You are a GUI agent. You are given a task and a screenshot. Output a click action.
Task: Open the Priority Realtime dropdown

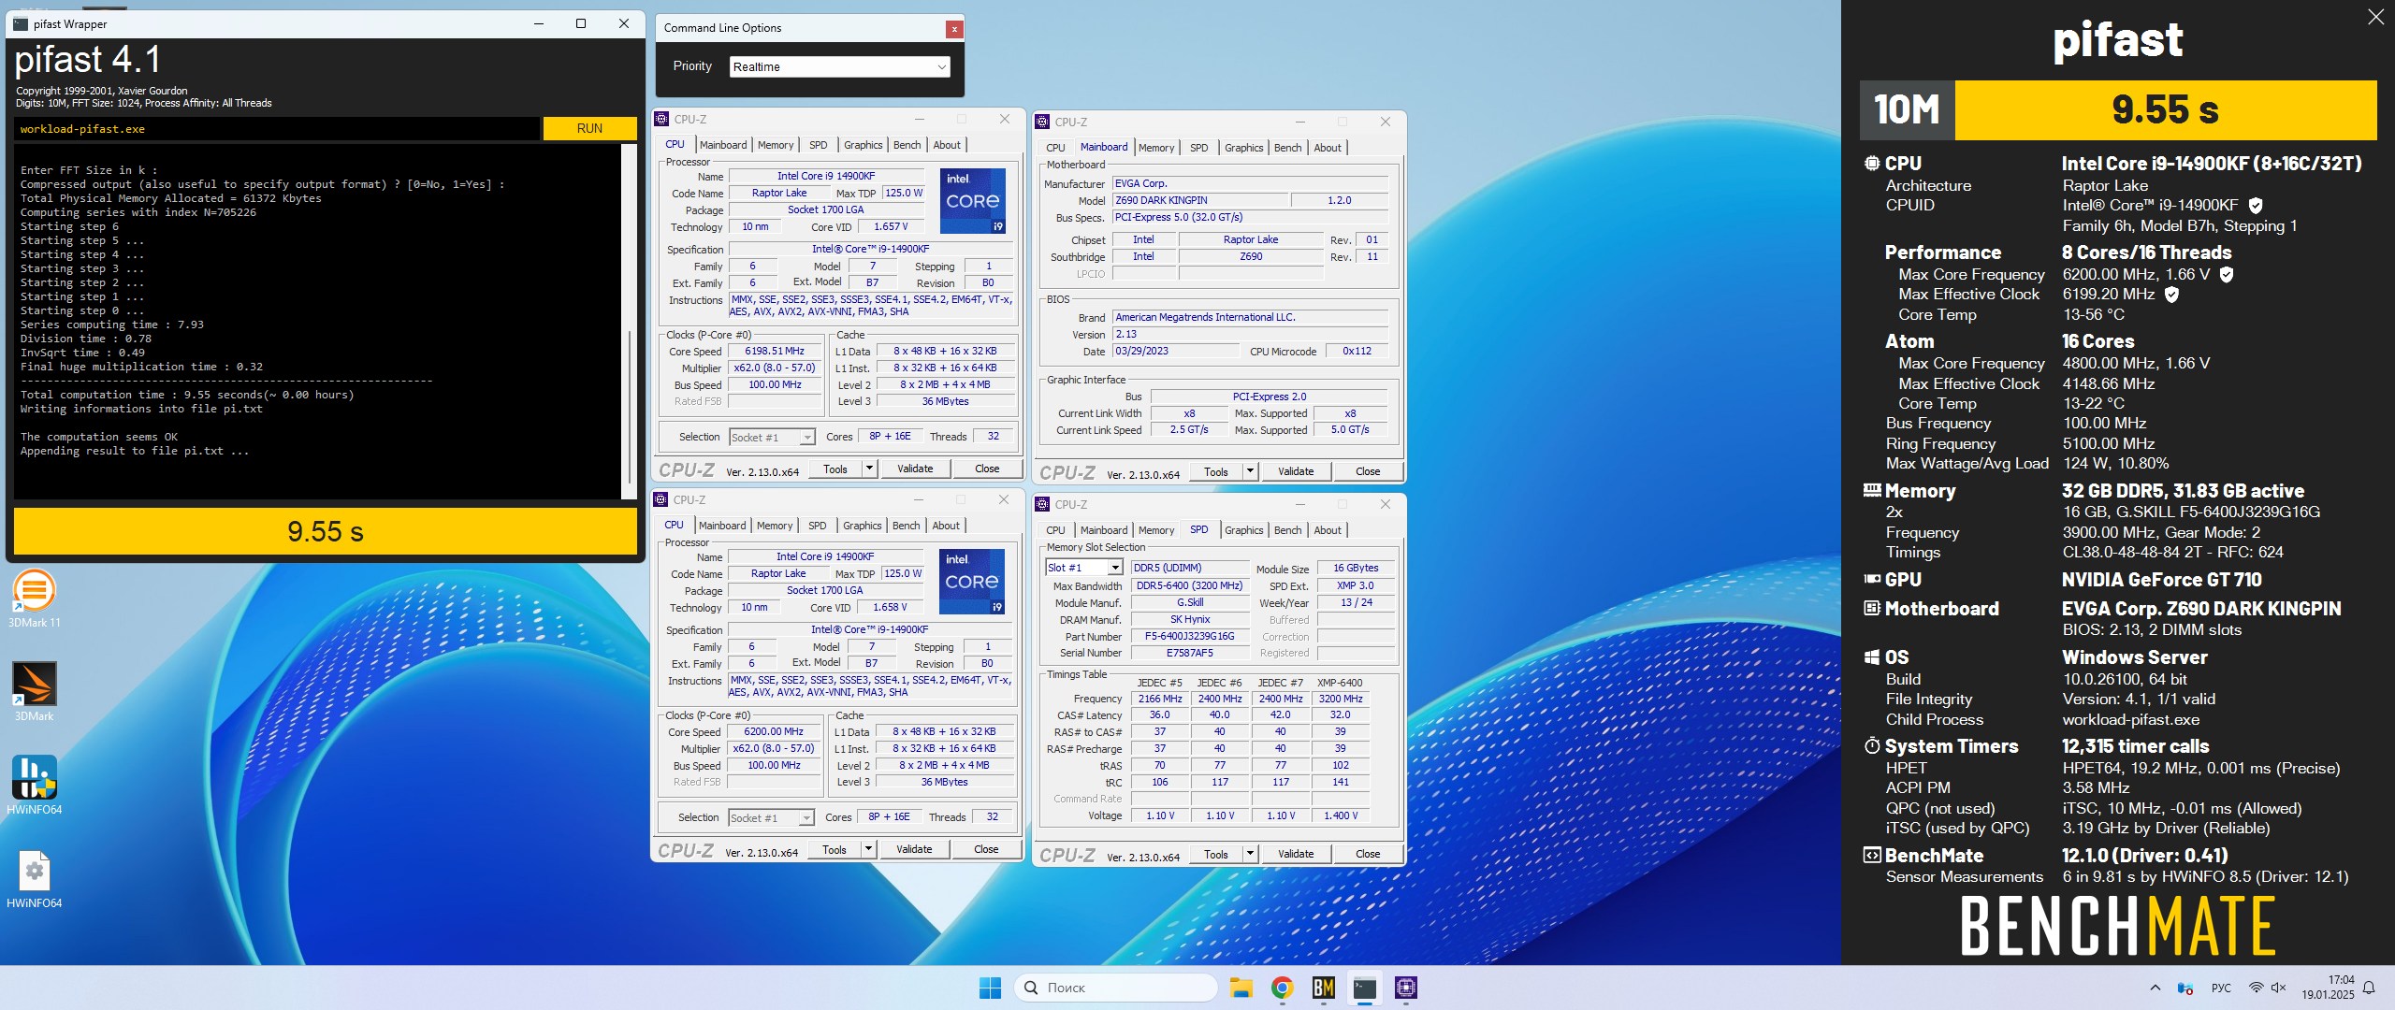tap(839, 66)
